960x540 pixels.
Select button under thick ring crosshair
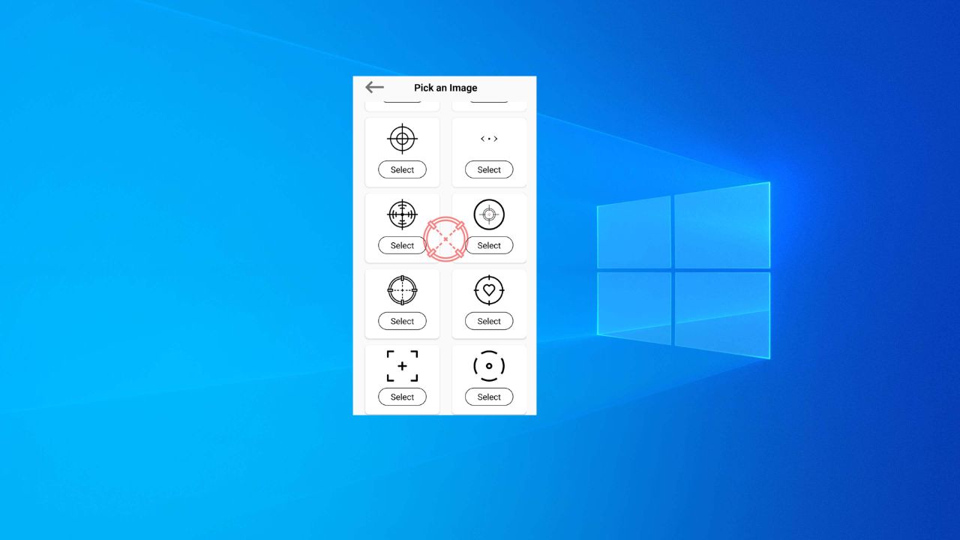click(489, 245)
